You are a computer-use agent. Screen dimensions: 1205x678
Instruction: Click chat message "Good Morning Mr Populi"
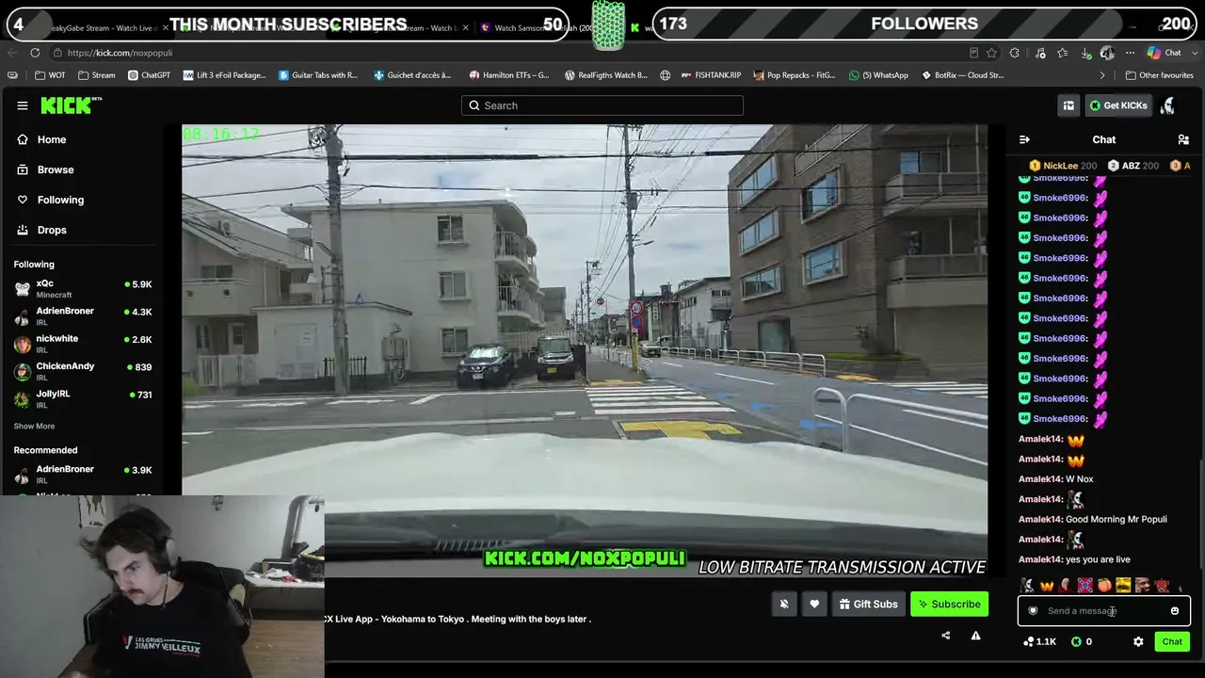pos(1116,519)
